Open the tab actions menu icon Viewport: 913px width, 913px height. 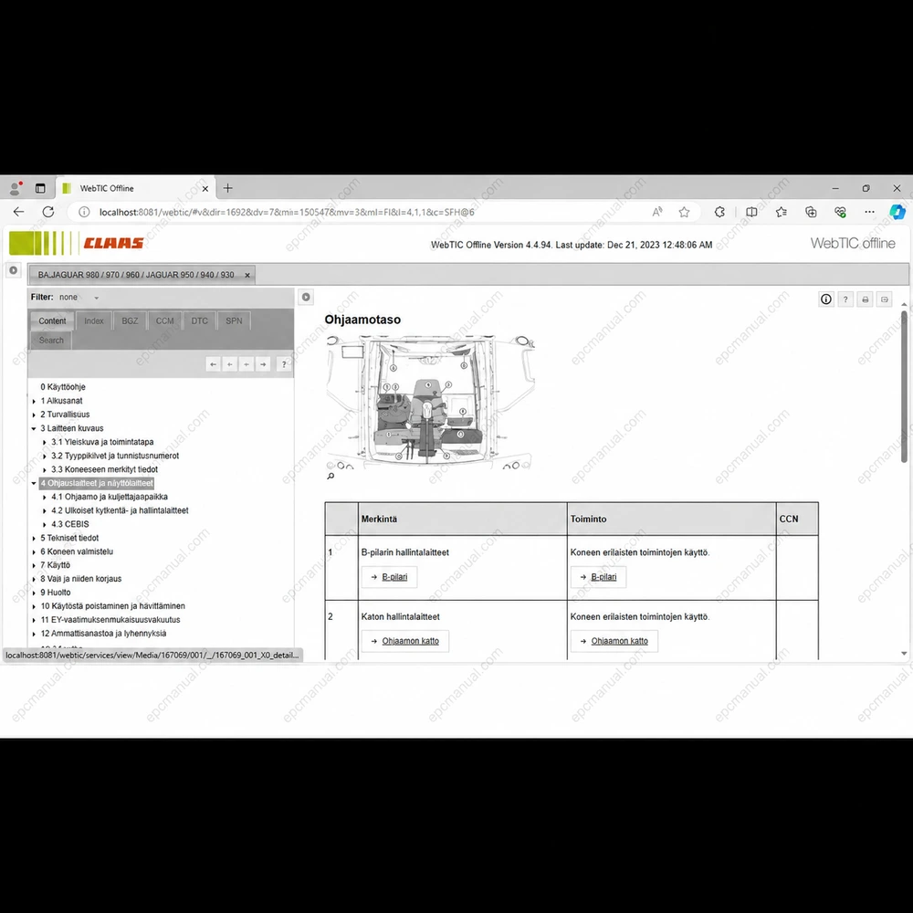pyautogui.click(x=40, y=188)
